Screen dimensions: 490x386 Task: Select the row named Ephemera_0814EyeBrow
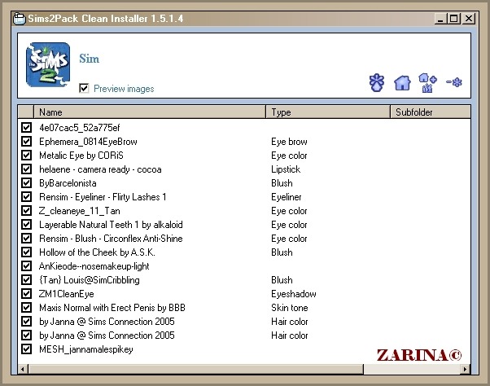[x=88, y=142]
